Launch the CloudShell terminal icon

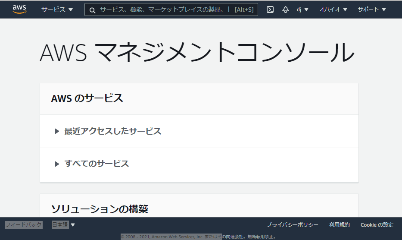tap(270, 9)
